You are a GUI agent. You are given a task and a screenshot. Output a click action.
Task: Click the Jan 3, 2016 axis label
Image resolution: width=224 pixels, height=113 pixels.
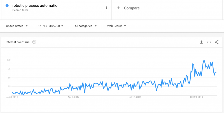coord(12,97)
